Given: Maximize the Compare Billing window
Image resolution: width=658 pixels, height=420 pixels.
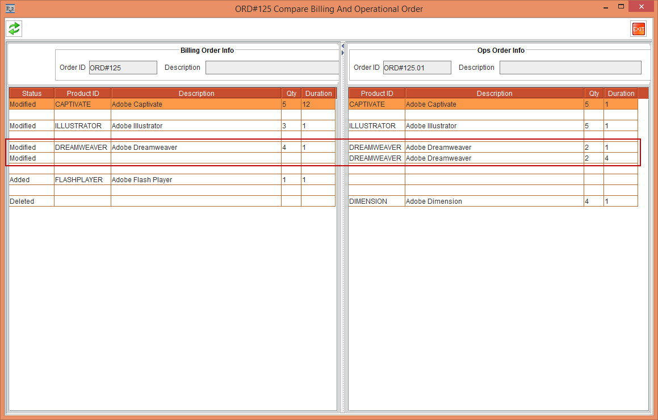Looking at the screenshot, I should pos(621,7).
